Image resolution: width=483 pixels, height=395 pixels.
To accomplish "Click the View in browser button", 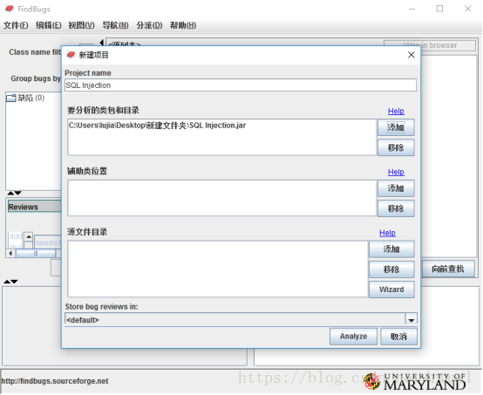I will tap(430, 45).
